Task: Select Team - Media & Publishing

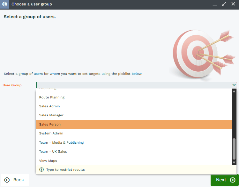Action: pos(61,142)
